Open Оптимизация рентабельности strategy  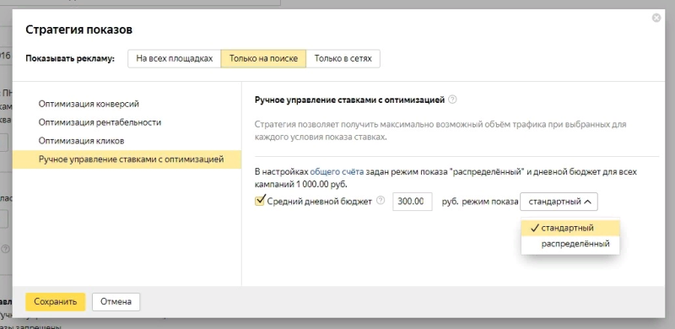click(x=100, y=122)
